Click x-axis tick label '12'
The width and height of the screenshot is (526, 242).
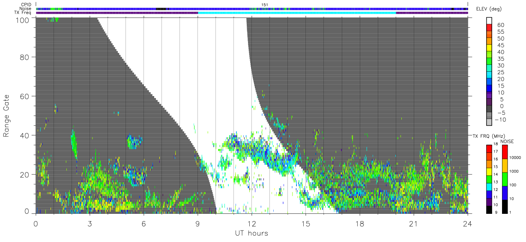point(251,224)
